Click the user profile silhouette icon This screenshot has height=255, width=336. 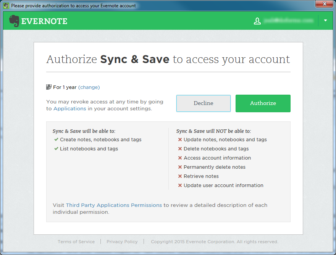[x=257, y=21]
